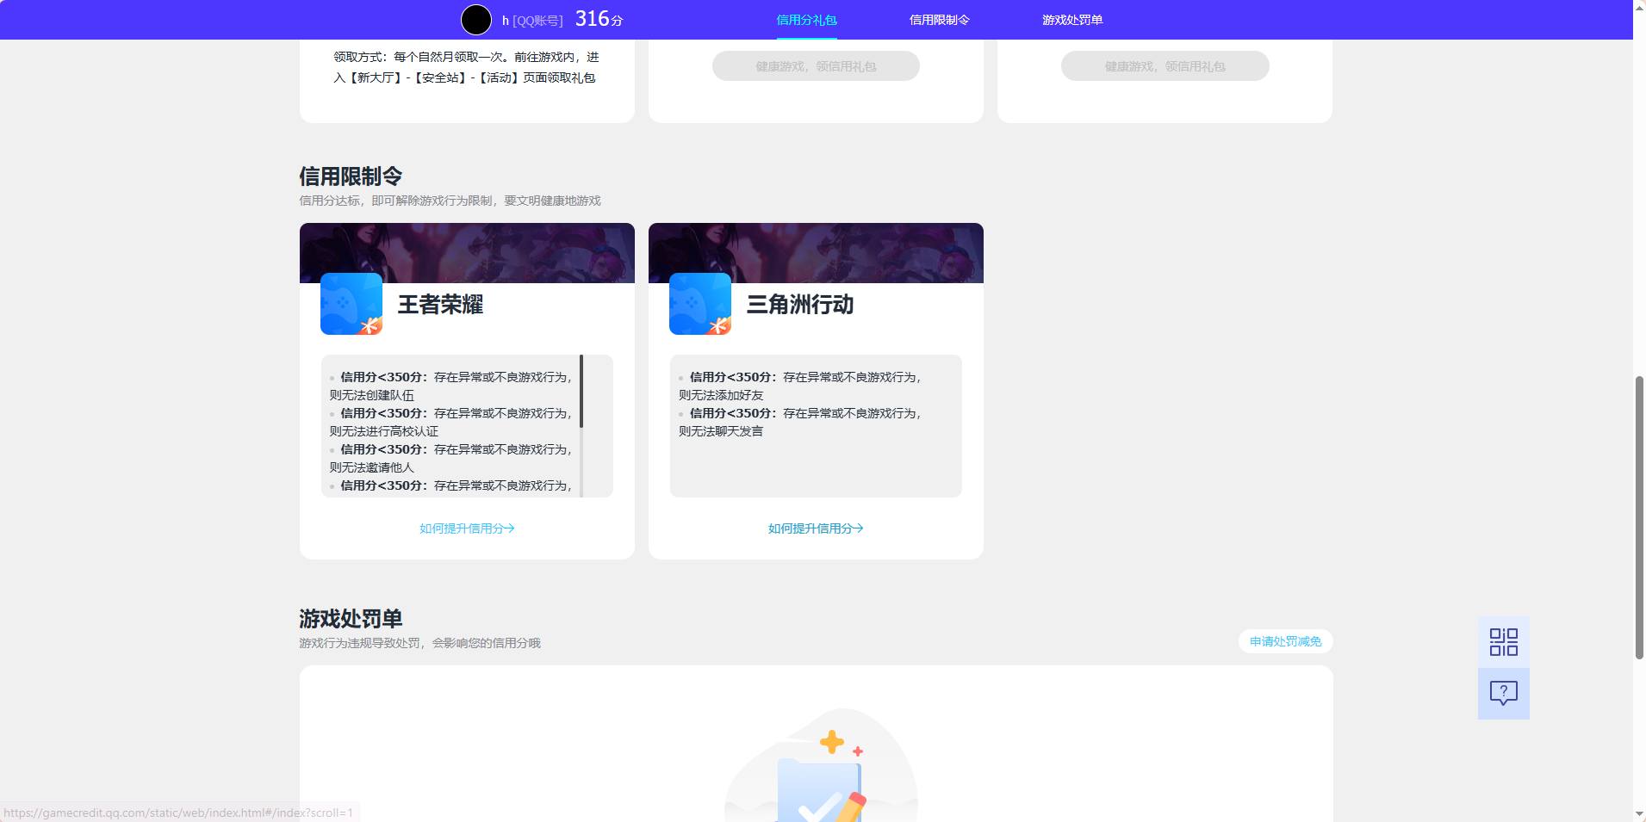Click the user avatar in the header
Viewport: 1646px width, 822px height.
point(476,20)
